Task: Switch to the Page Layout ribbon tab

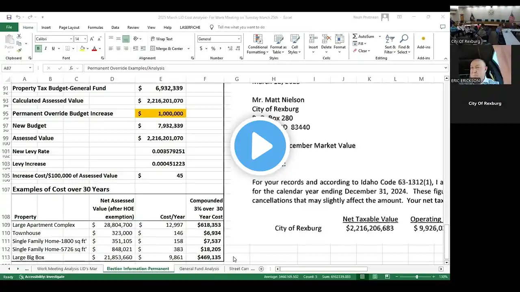Action: [x=69, y=27]
